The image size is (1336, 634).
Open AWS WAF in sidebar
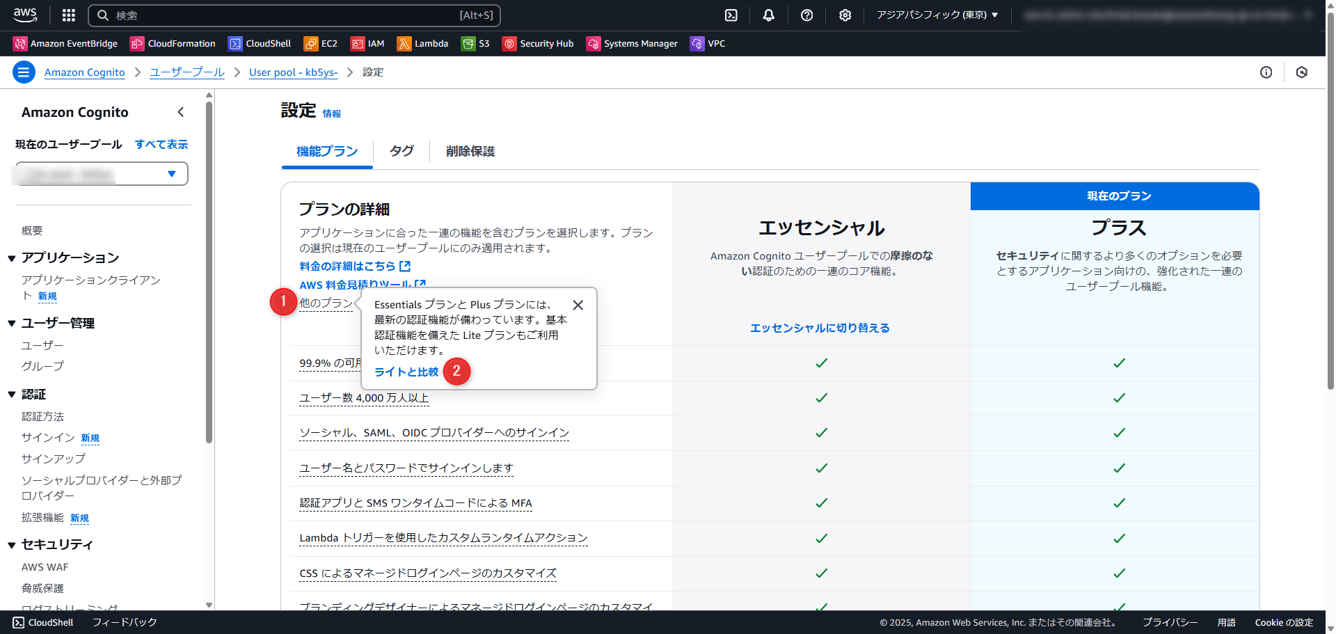point(45,567)
